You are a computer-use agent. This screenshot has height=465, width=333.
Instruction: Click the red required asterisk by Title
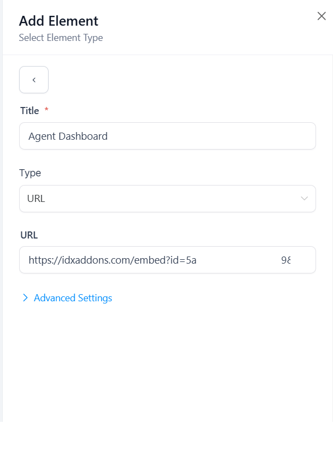(x=46, y=110)
